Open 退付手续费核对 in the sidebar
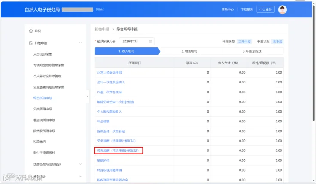Screen dimensions: 316x184 (x=44, y=153)
